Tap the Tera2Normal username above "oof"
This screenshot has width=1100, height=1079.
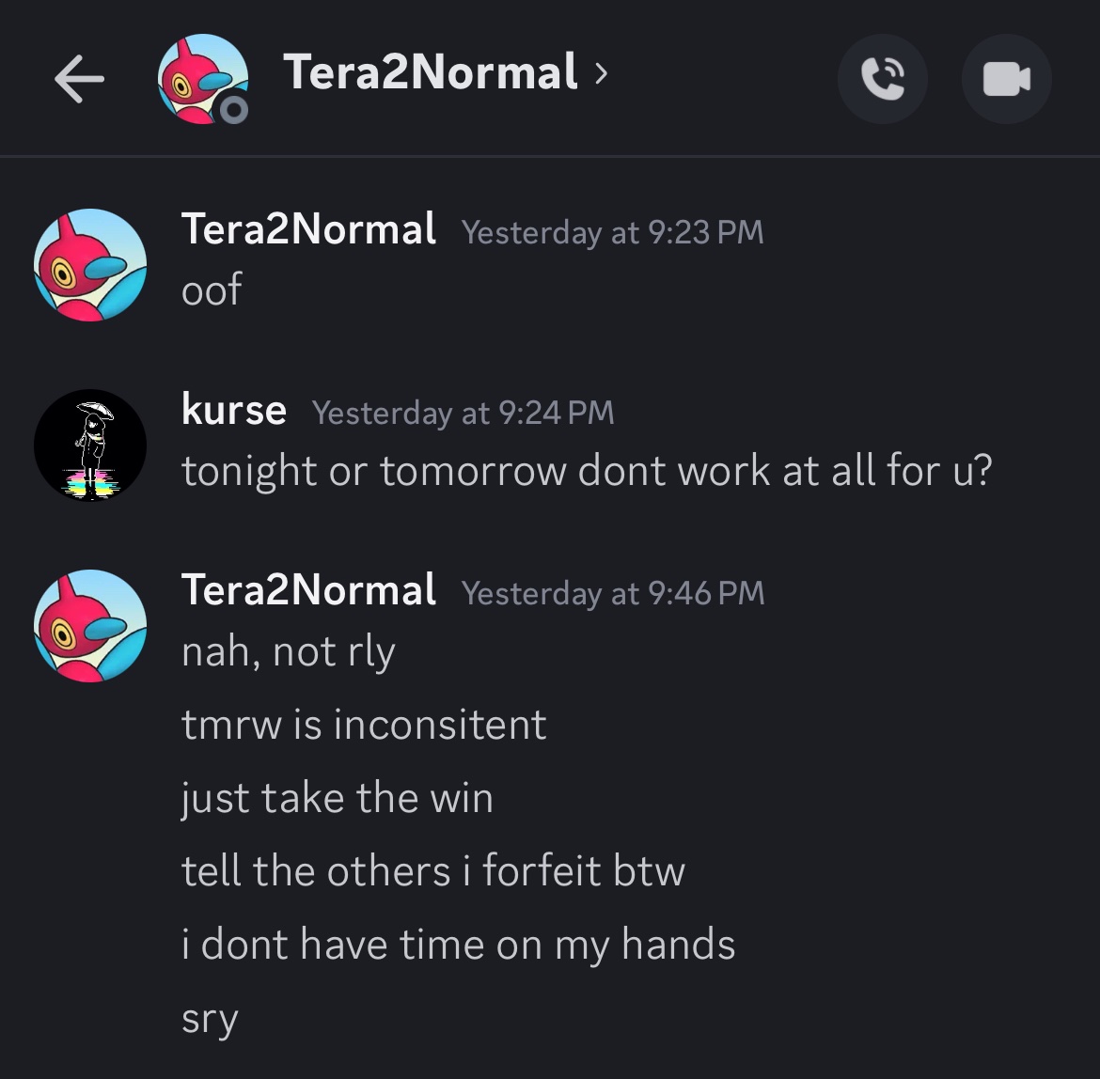pyautogui.click(x=308, y=229)
